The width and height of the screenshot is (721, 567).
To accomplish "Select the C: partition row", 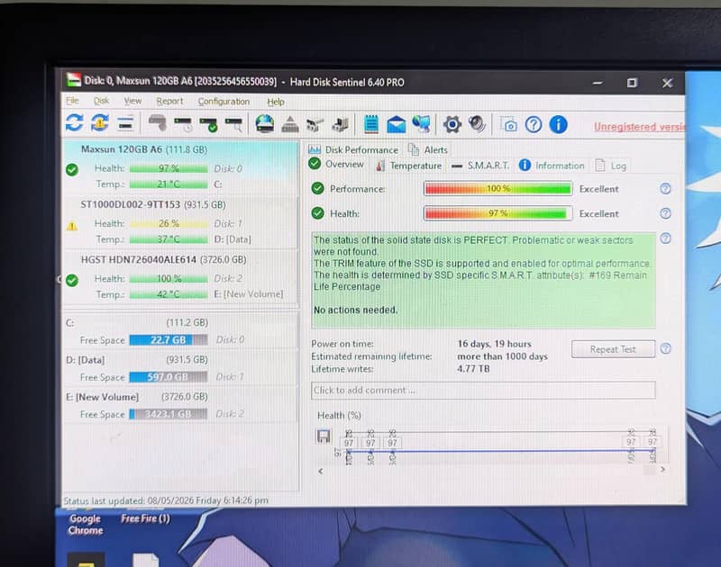I will tap(180, 331).
